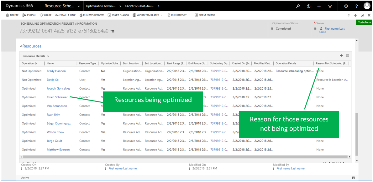Click the help question mark icon
The image size is (373, 182).
click(x=356, y=6)
